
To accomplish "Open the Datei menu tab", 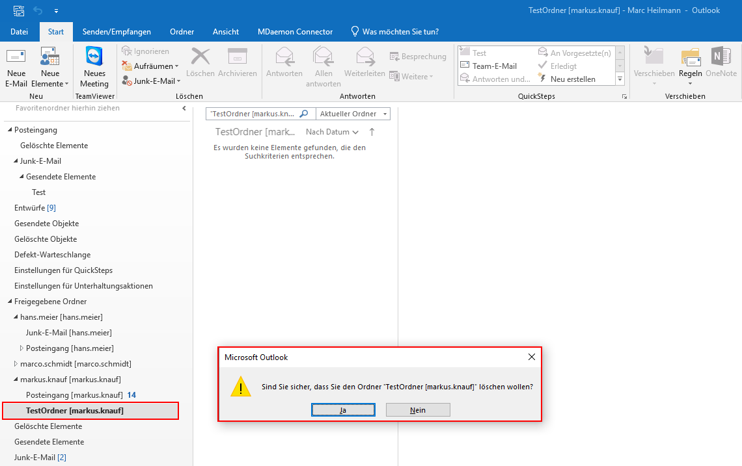I will coord(20,31).
